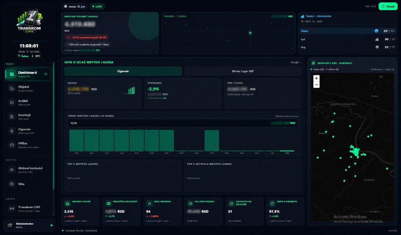Select Office kalendar, mail, zadaci
The height and width of the screenshot is (235, 401).
tap(28, 145)
